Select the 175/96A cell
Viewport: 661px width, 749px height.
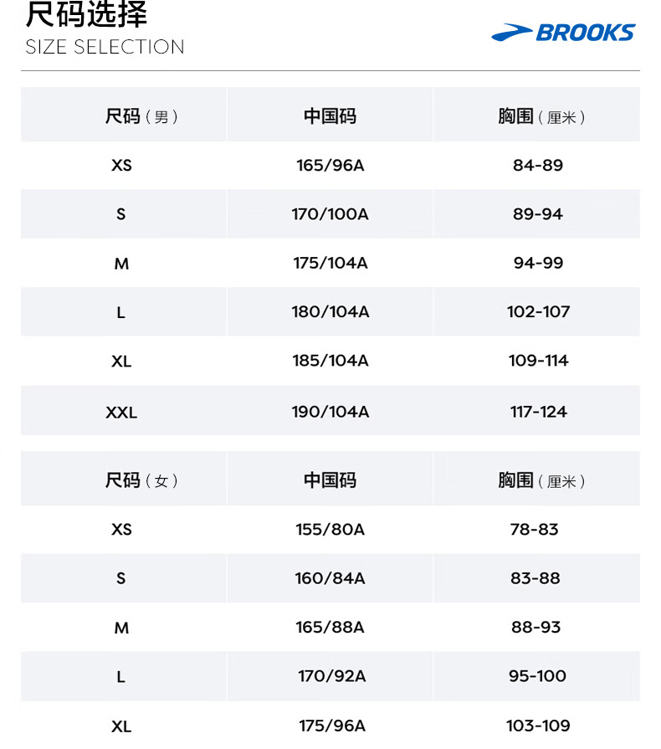332,726
